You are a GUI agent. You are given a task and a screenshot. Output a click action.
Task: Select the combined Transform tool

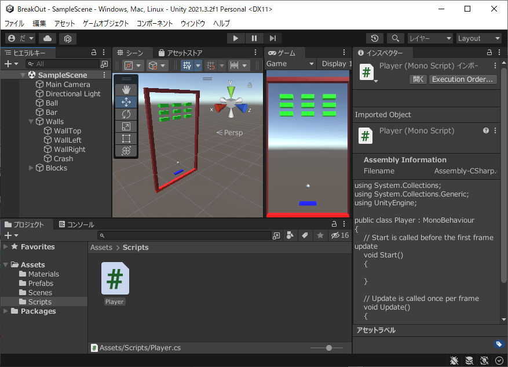click(x=126, y=151)
